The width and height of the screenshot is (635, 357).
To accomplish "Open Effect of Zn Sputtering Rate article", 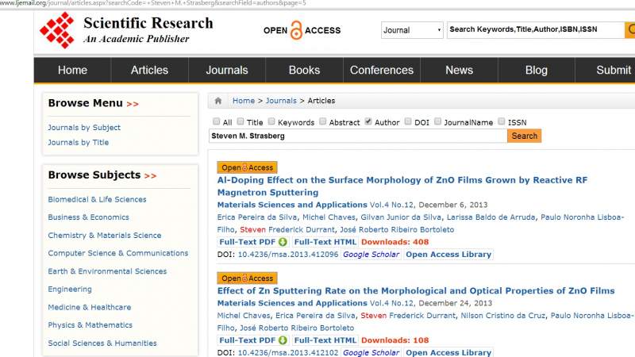I will pos(416,291).
